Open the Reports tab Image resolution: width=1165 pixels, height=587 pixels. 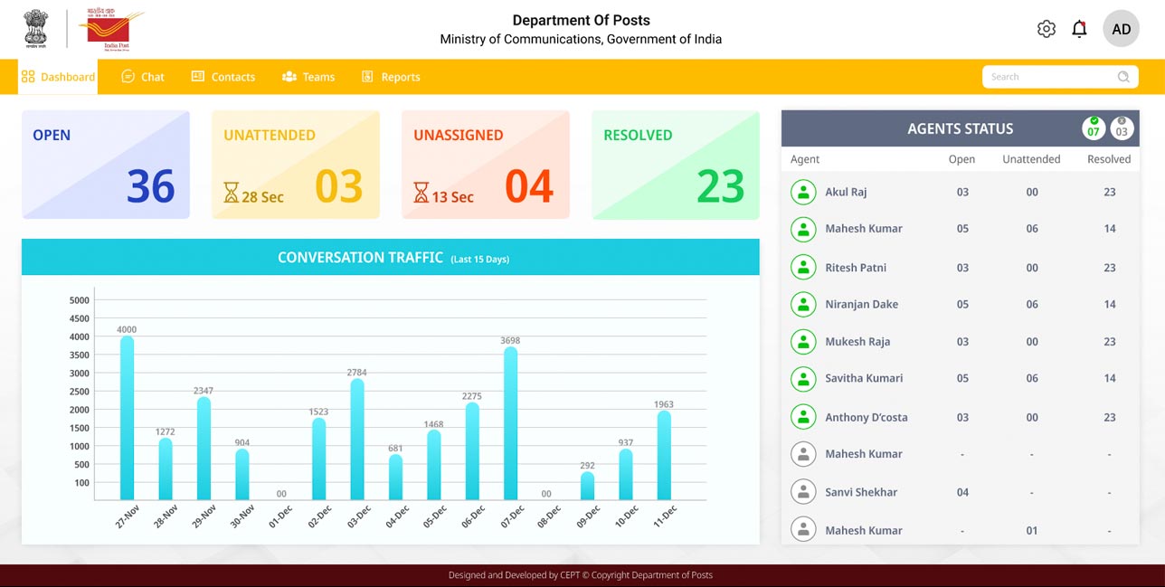(x=391, y=77)
